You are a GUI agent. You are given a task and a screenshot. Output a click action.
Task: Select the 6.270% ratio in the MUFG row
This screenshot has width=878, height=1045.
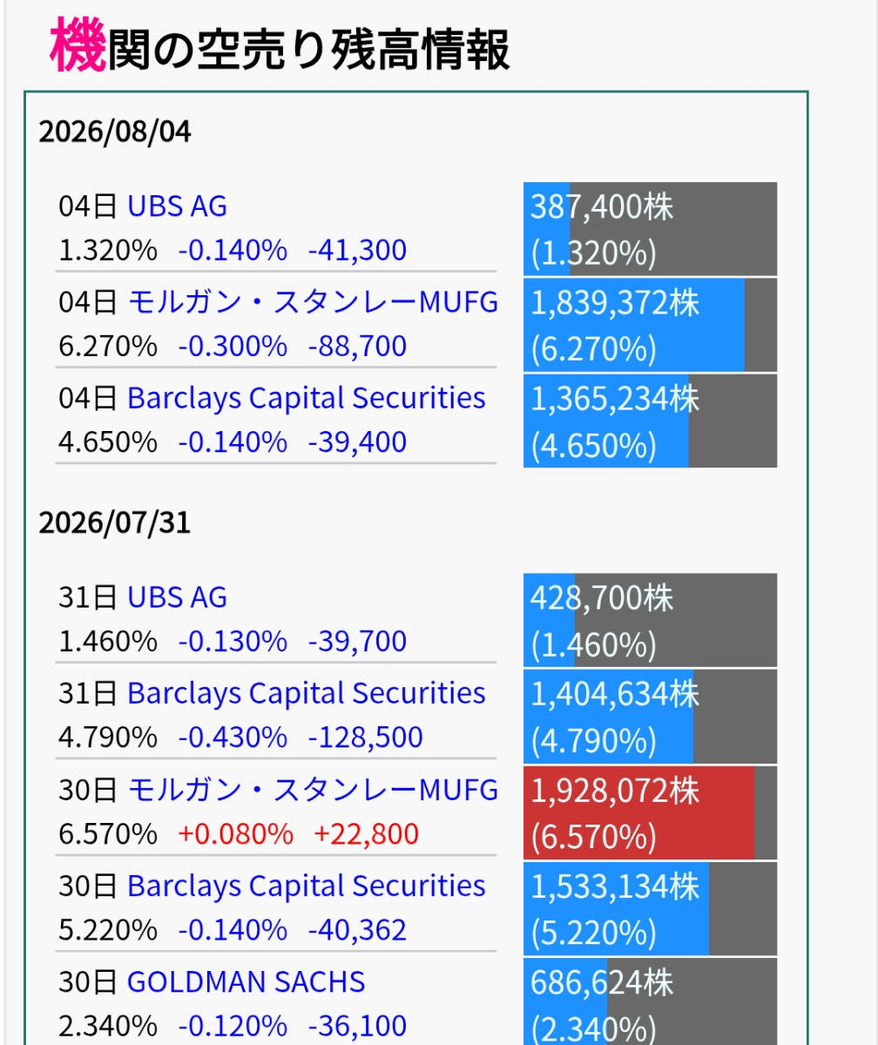tap(108, 347)
